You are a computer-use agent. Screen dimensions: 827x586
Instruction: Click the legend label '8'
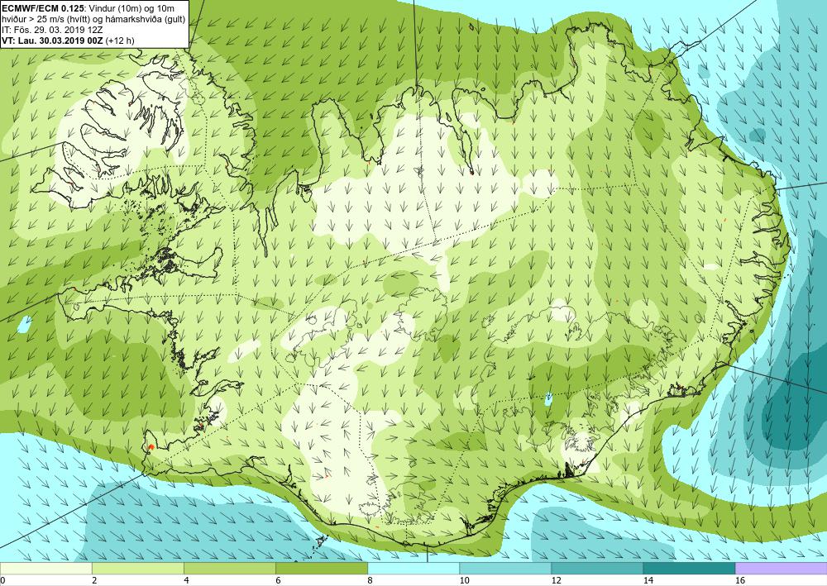tap(370, 580)
